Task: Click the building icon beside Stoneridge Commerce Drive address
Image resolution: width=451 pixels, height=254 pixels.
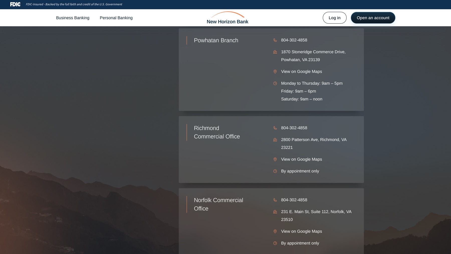Action: click(275, 52)
